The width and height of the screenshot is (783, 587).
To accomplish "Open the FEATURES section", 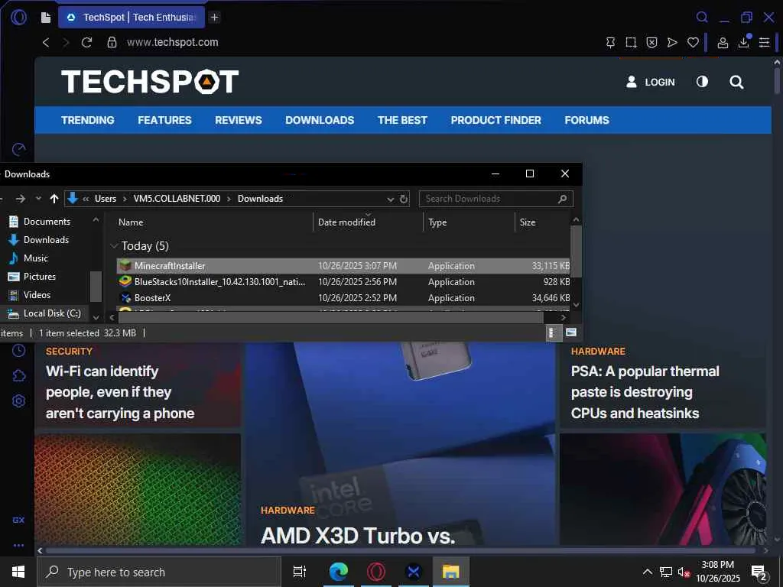I will (x=164, y=120).
